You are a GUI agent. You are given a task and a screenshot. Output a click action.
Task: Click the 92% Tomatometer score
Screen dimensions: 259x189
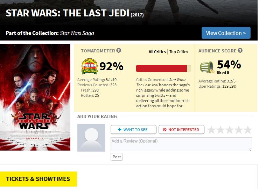point(111,66)
